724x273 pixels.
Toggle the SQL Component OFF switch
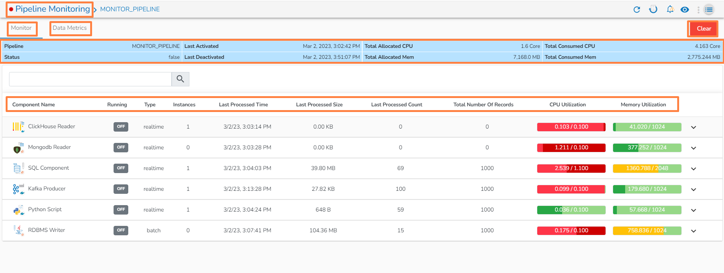point(121,168)
